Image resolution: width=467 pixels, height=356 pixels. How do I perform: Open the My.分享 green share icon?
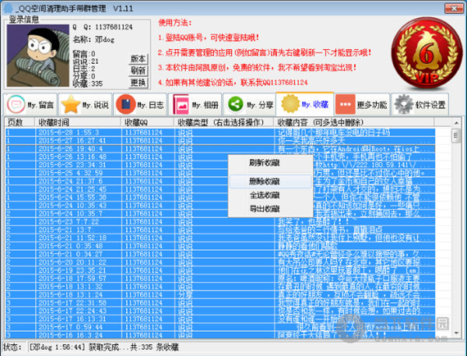point(236,104)
